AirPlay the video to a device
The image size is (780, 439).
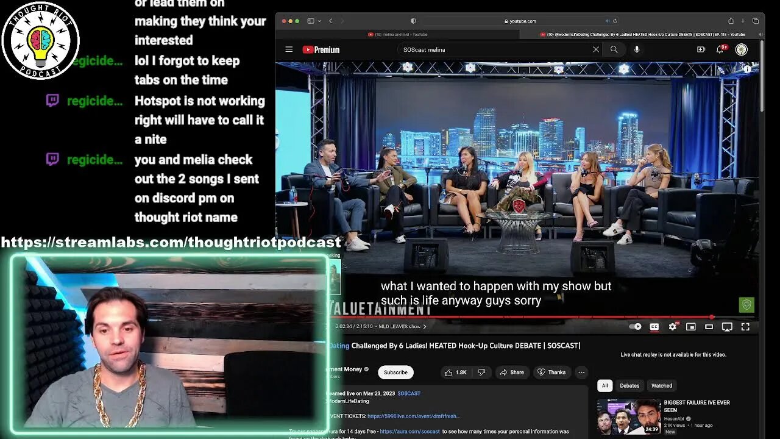tap(727, 327)
